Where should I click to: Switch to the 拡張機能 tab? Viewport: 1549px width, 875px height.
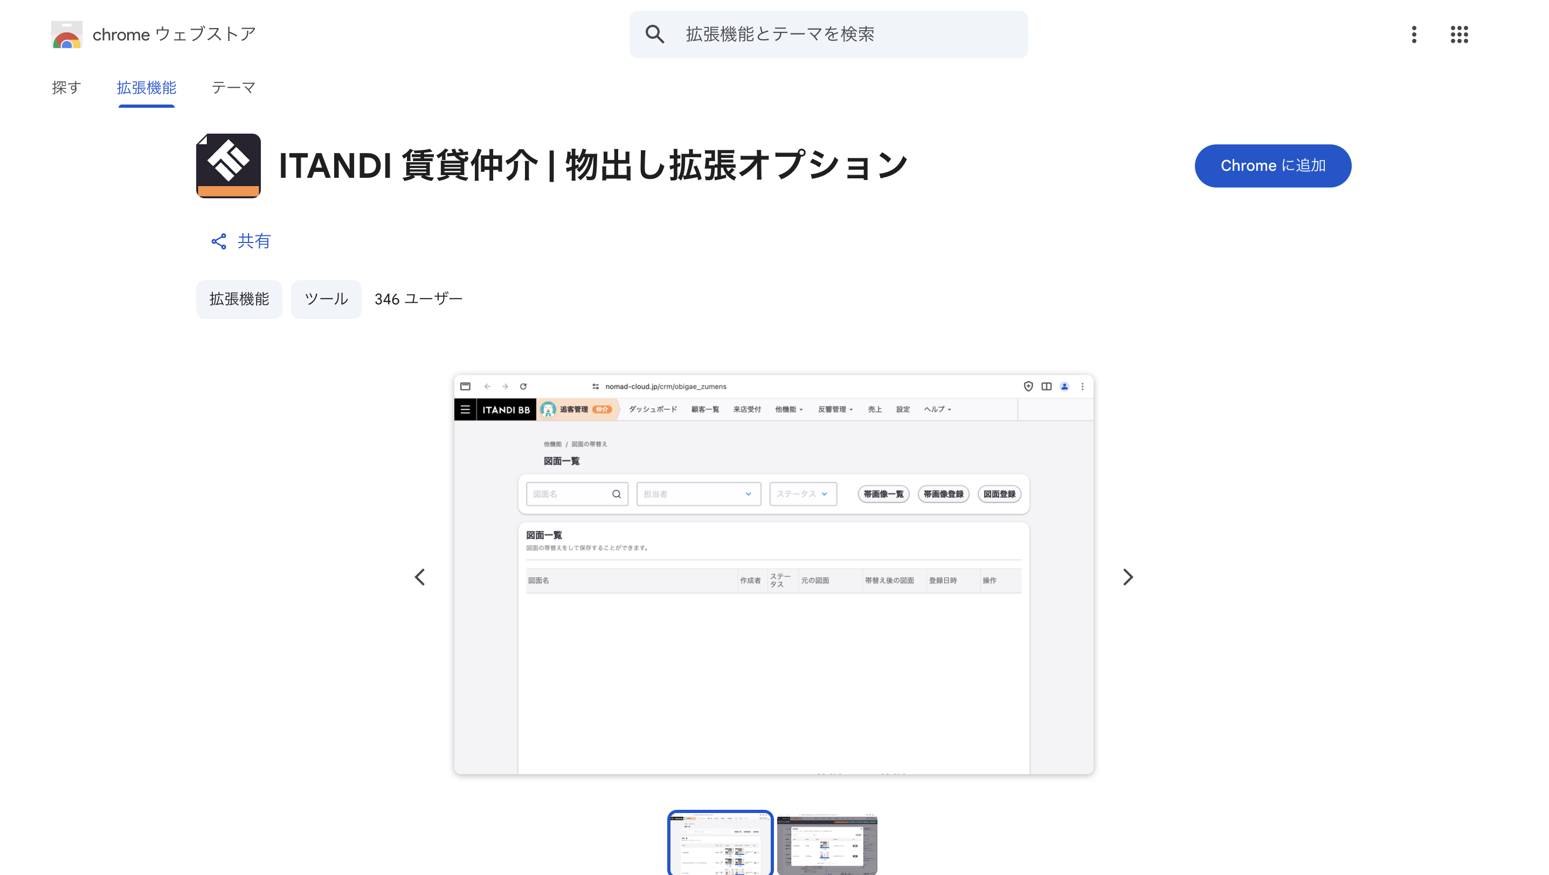point(146,88)
